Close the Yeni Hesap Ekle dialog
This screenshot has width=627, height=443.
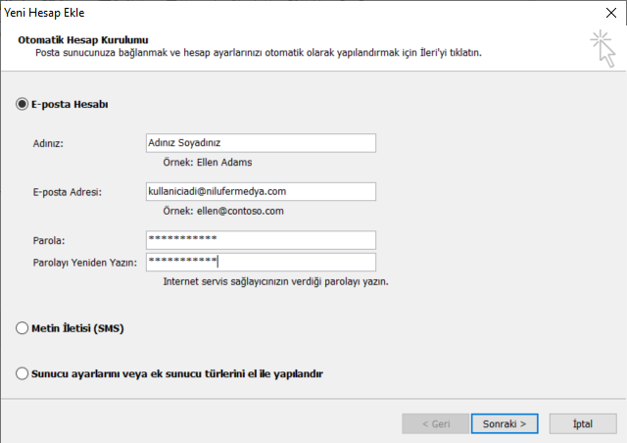tap(611, 13)
